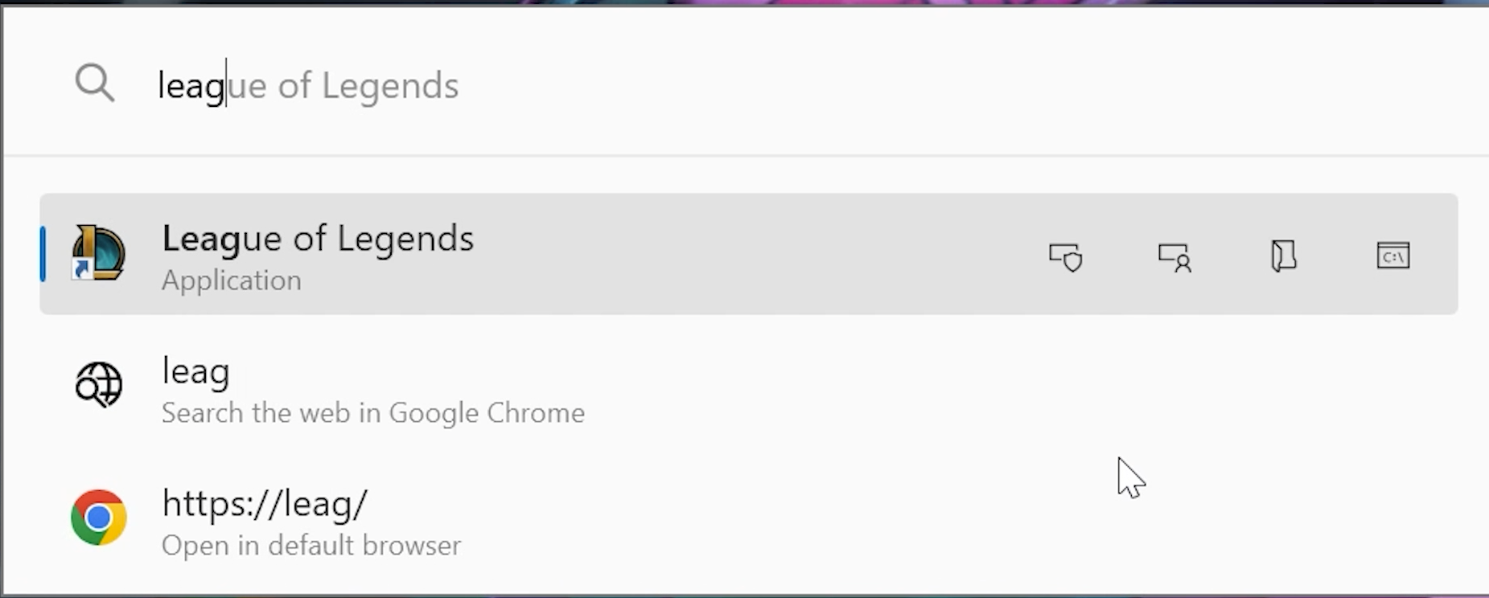Viewport: 1489px width, 598px height.
Task: Click the 'Application' subtitle under League of Legends
Action: pyautogui.click(x=232, y=281)
